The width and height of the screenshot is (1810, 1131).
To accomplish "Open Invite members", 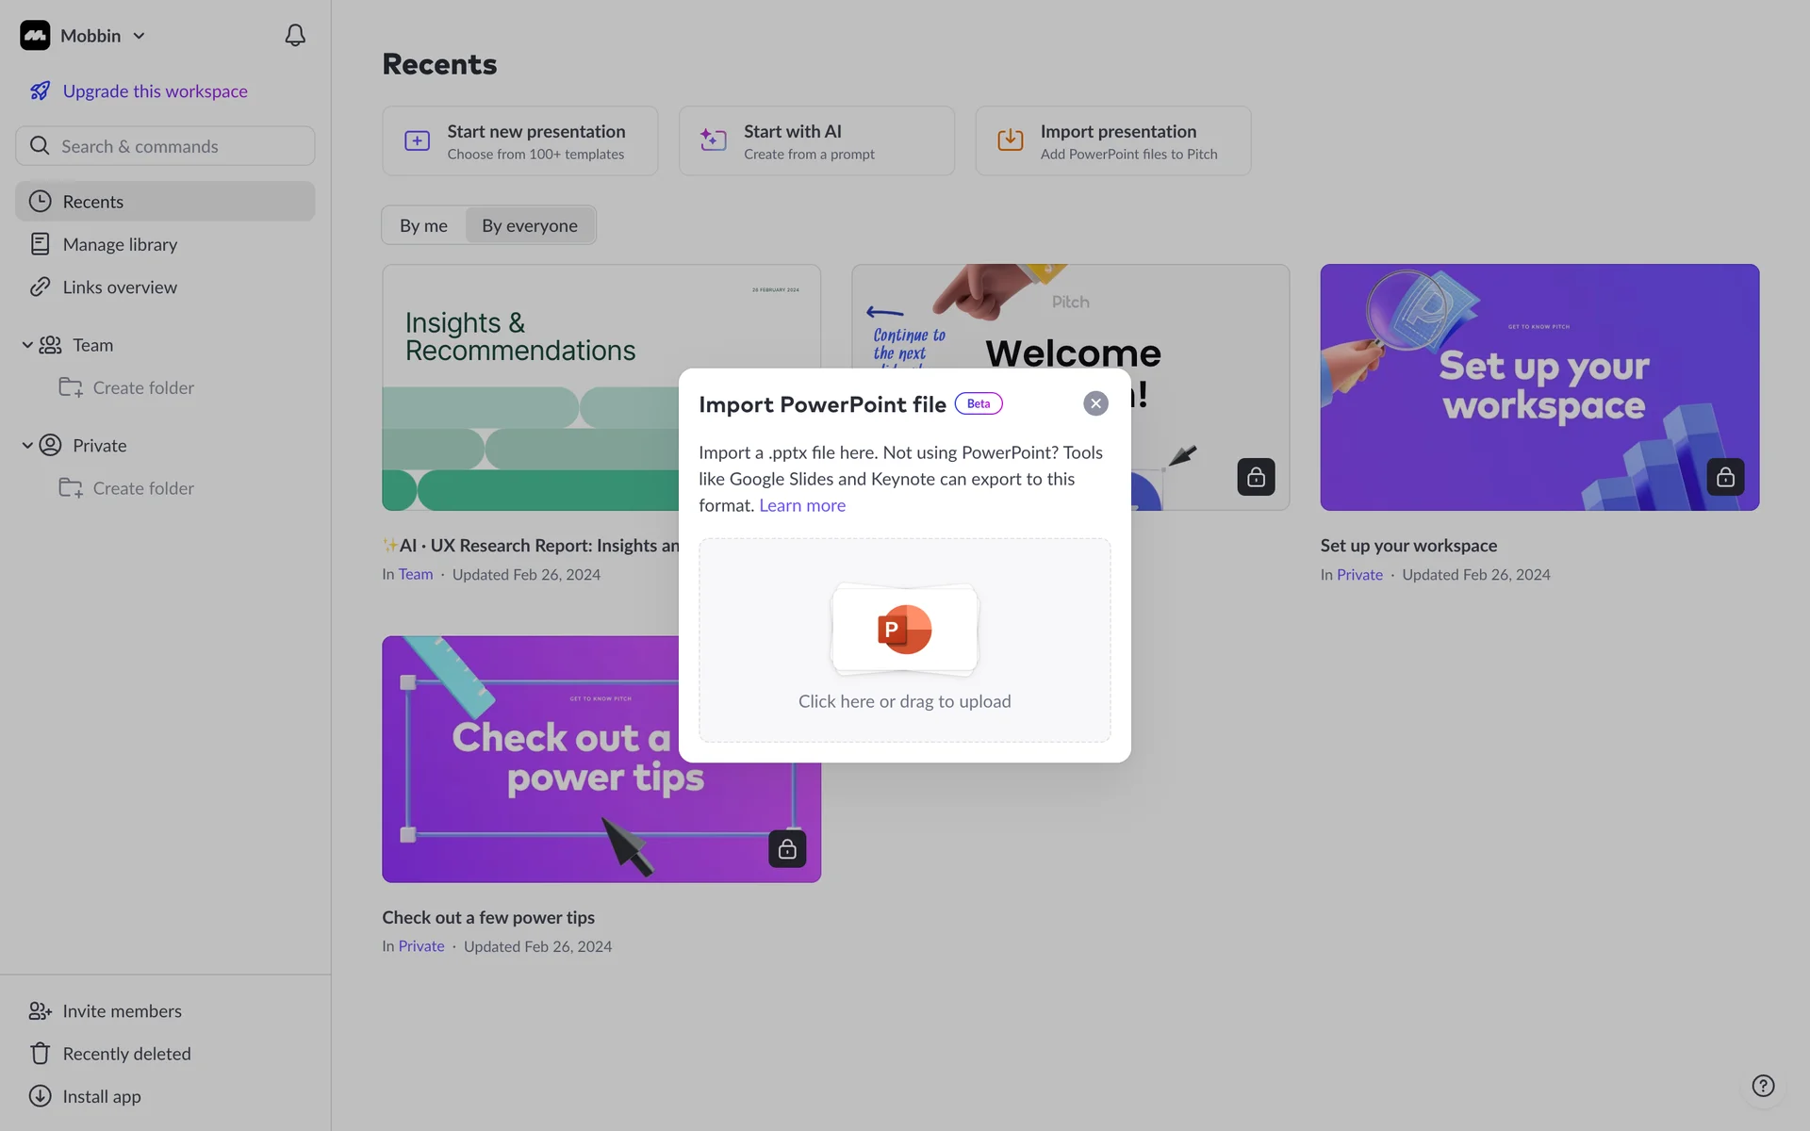I will click(x=122, y=1011).
